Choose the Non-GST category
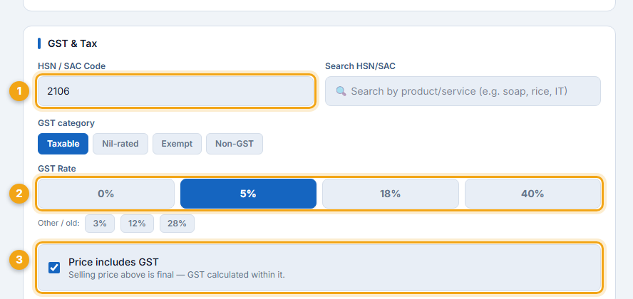This screenshot has width=633, height=299. coord(235,144)
